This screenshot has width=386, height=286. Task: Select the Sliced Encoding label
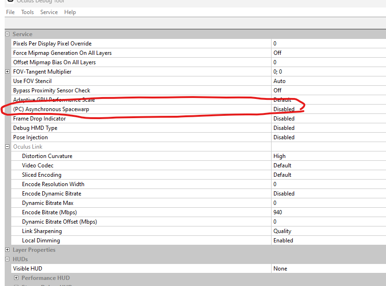42,175
